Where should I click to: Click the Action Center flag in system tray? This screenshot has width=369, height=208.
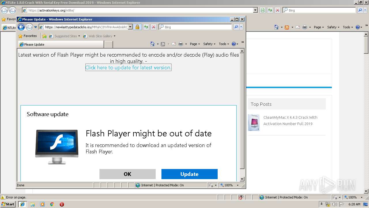[342, 204]
